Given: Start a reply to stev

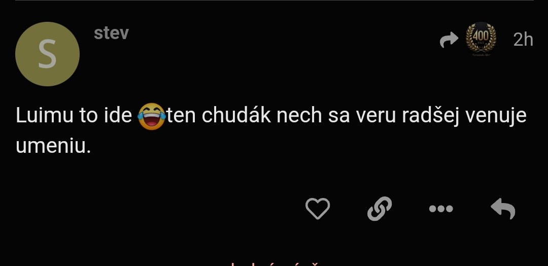Looking at the screenshot, I should click(503, 209).
